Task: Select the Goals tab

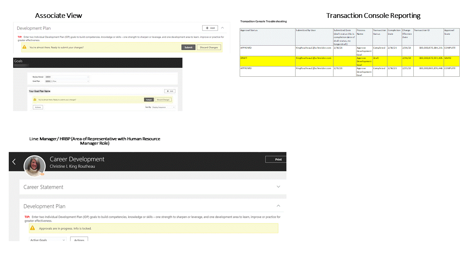Action: pyautogui.click(x=18, y=61)
